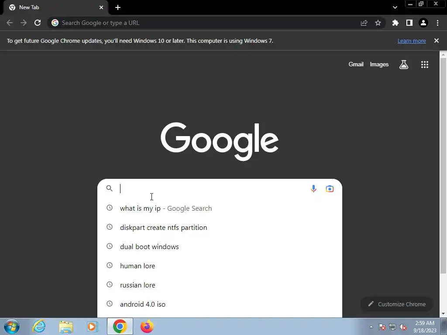Show hidden tray icons arrow
The image size is (447, 335).
point(371,327)
